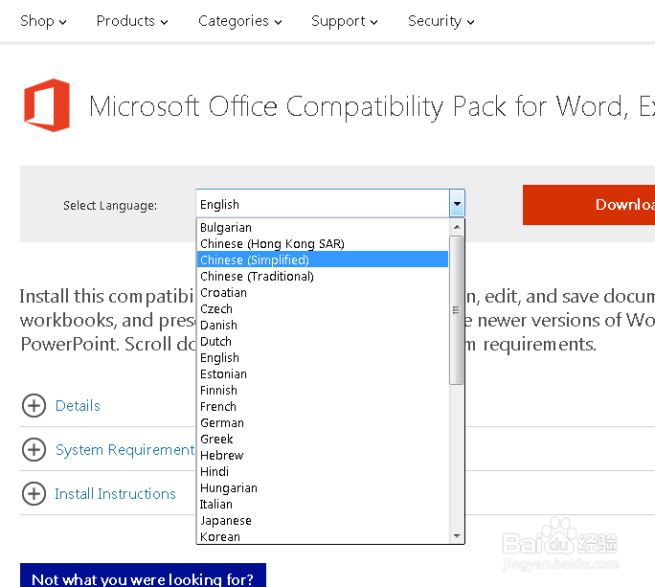Click the Microsoft Office logo icon
This screenshot has height=587, width=655.
coord(47,105)
